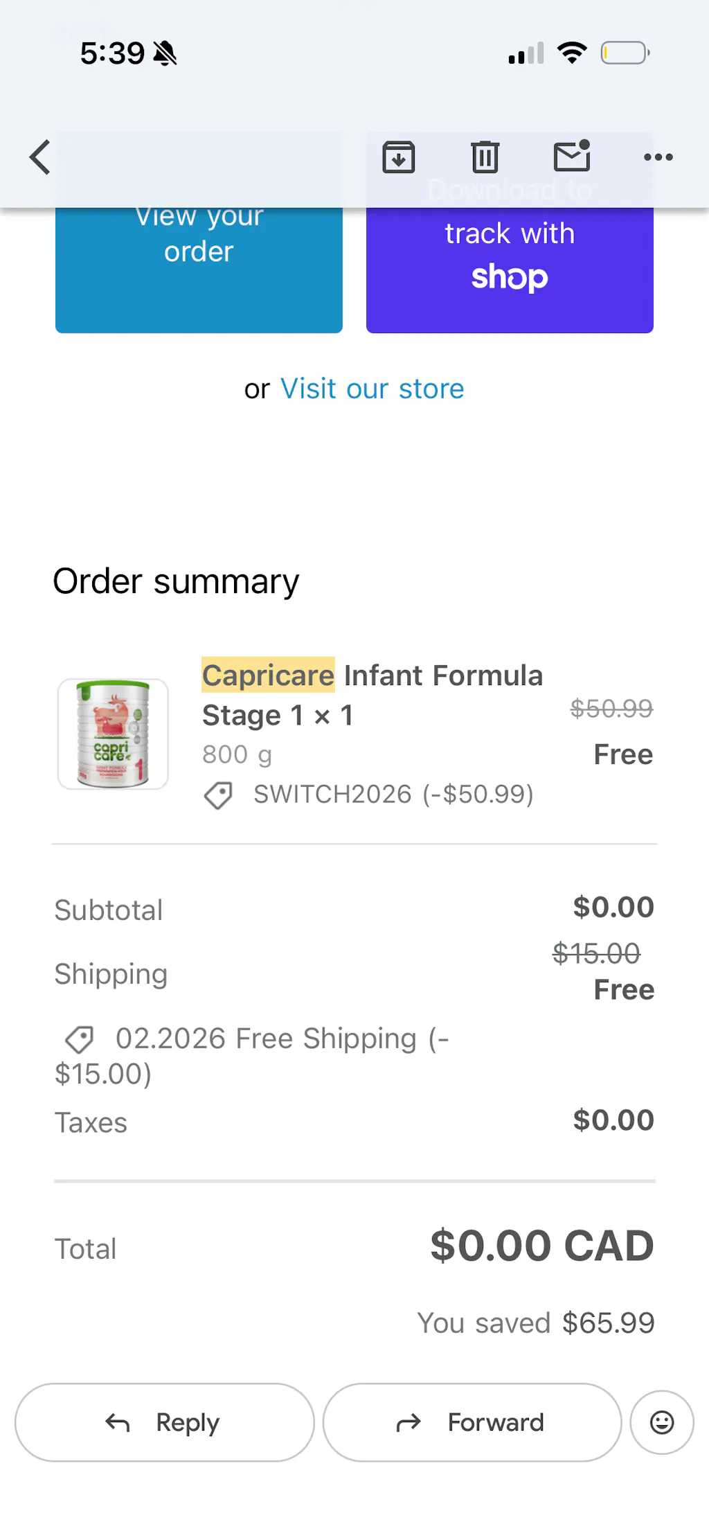Archive this email with the archive icon
This screenshot has width=709, height=1538.
(399, 157)
